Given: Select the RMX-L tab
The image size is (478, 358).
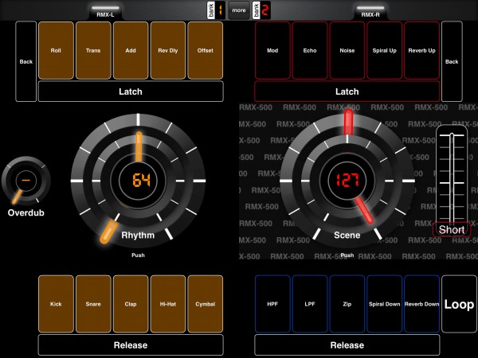Looking at the screenshot, I should click(x=105, y=11).
